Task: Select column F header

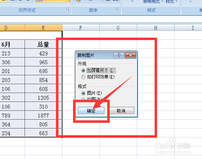Action: coord(81,28)
